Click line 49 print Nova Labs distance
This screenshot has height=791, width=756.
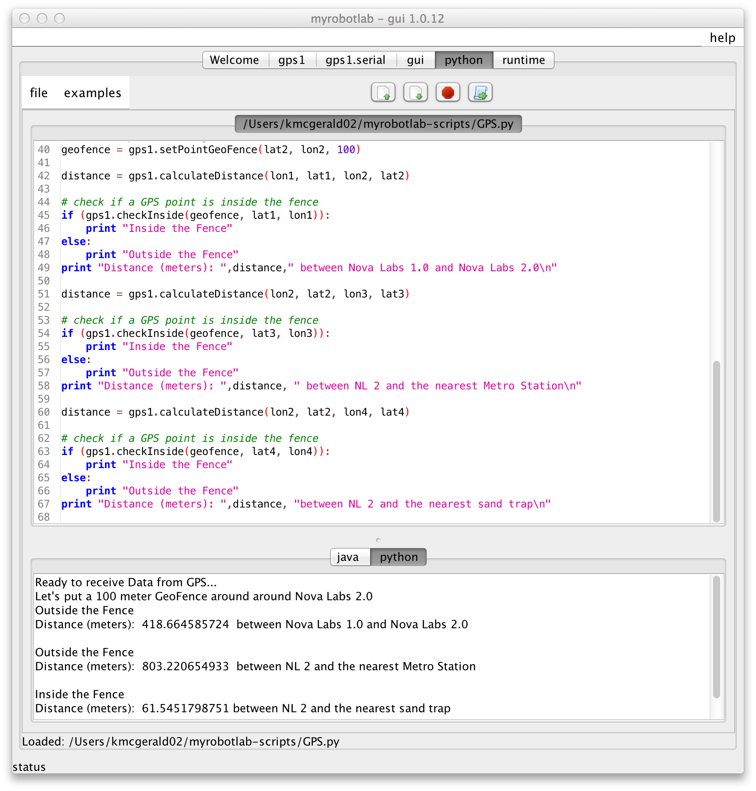309,268
